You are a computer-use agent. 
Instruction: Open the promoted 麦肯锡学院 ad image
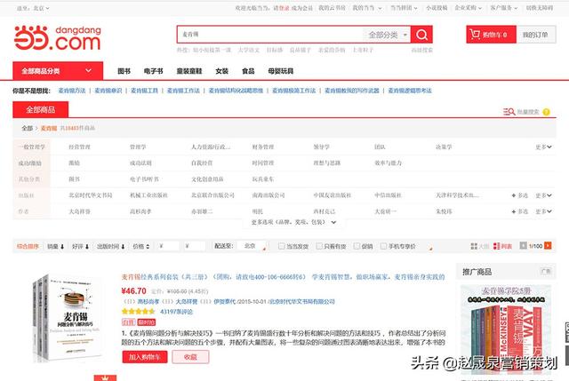[506, 329]
